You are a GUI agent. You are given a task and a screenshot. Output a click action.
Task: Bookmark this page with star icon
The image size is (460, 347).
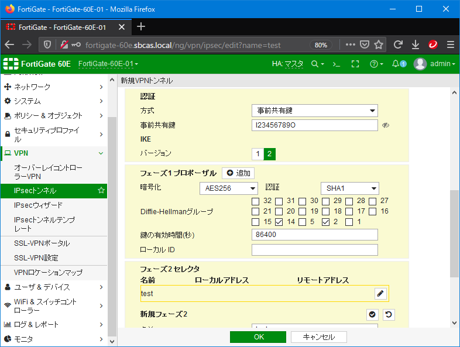pyautogui.click(x=379, y=44)
